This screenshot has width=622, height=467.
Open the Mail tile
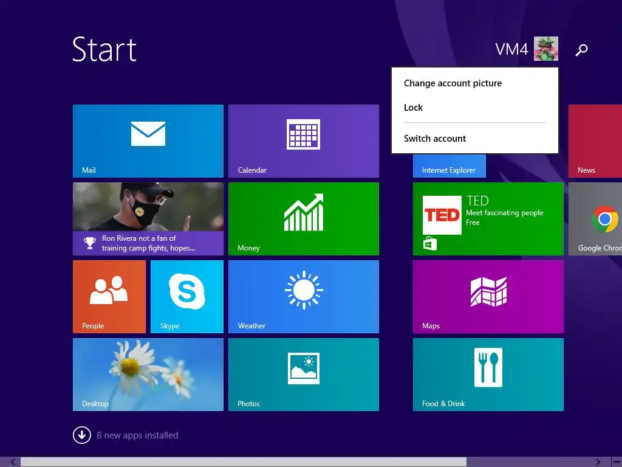click(148, 141)
